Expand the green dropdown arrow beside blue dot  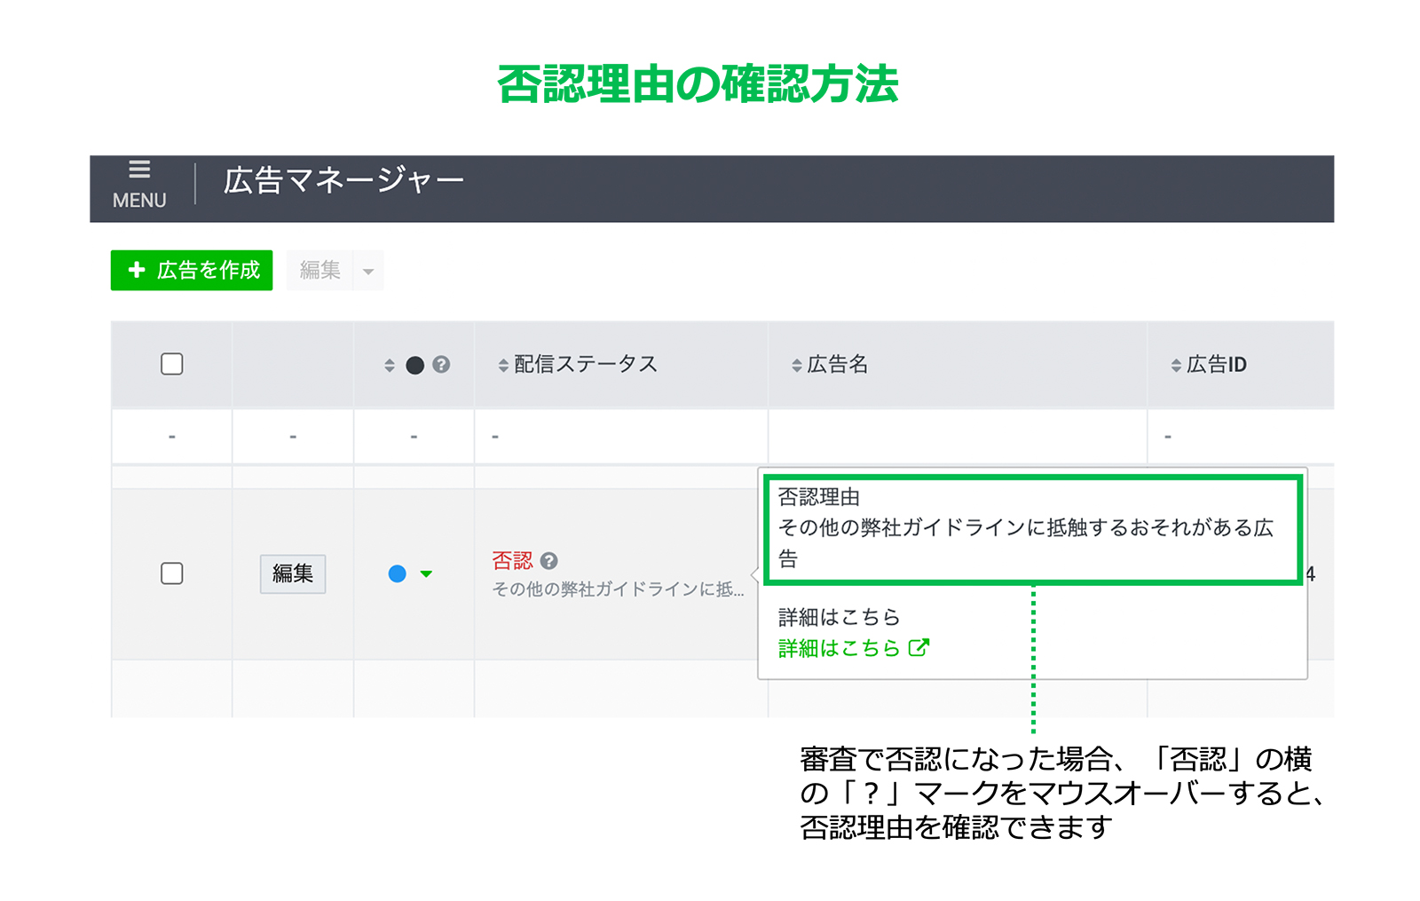pyautogui.click(x=426, y=574)
